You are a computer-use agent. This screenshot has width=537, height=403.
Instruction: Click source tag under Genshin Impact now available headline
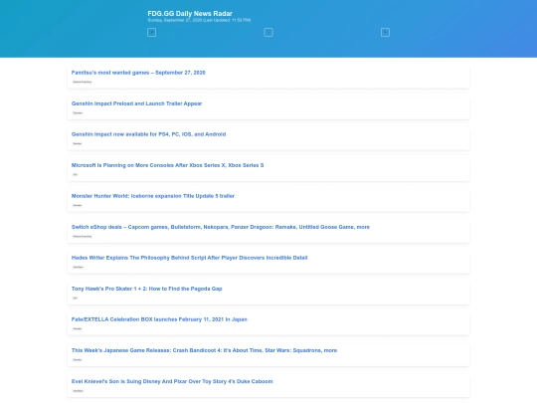(78, 143)
